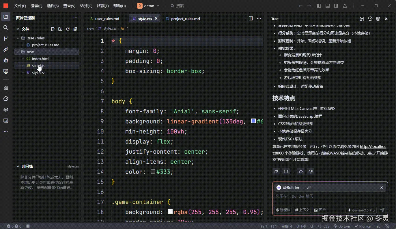Click the 图片 image button

click(320, 210)
